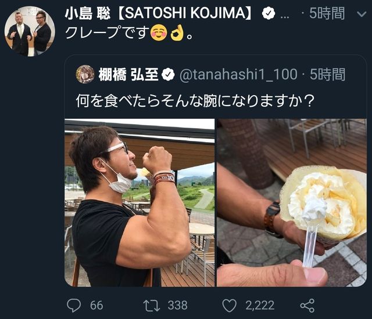Open the left photo of man eating crepe
The image size is (372, 319).
pos(139,203)
